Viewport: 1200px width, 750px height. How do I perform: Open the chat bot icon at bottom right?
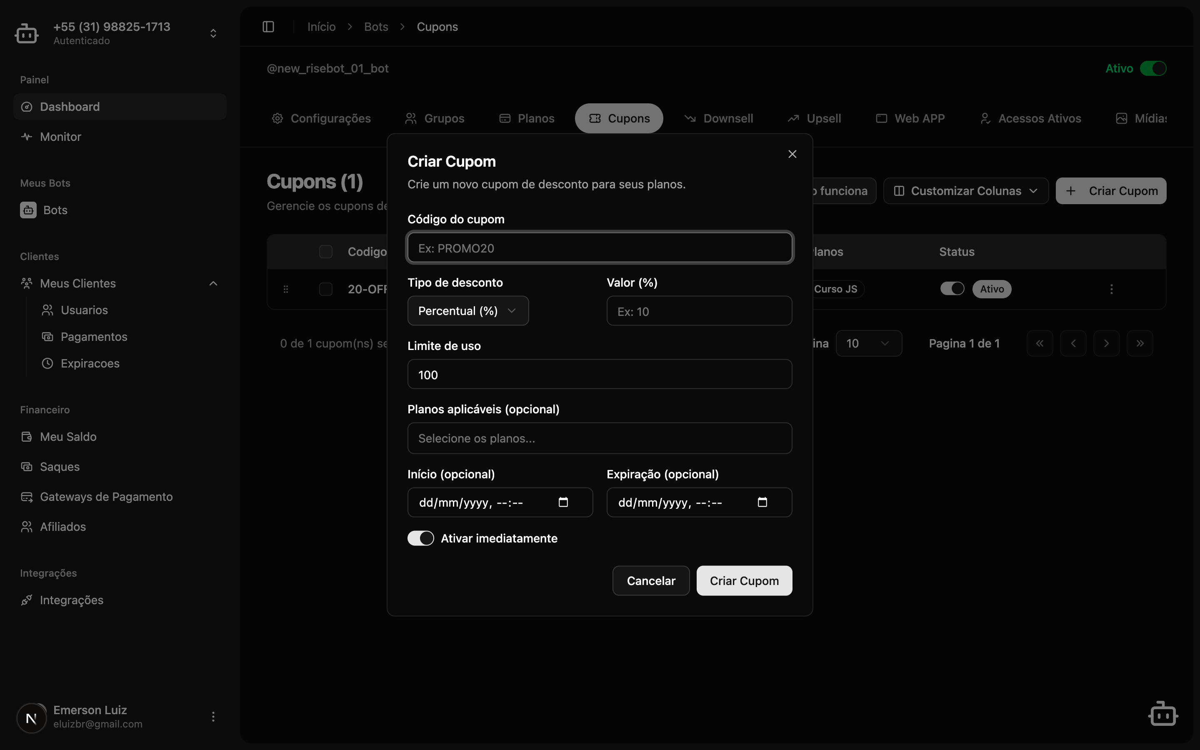click(1163, 714)
